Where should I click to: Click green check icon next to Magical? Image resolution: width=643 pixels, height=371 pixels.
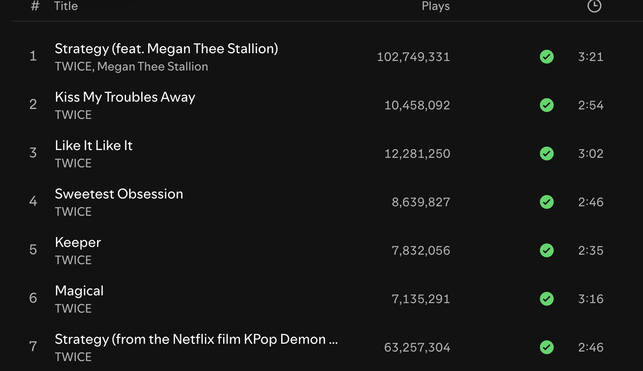tap(547, 299)
